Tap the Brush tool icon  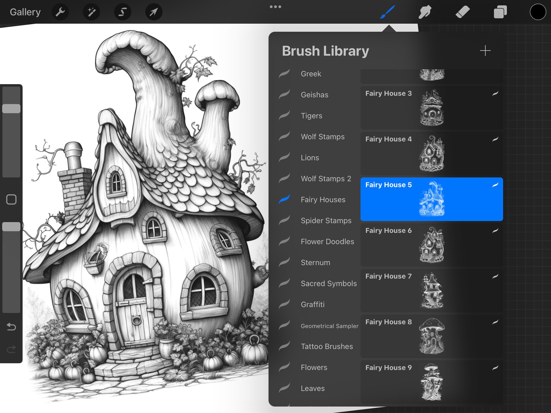[x=387, y=12]
